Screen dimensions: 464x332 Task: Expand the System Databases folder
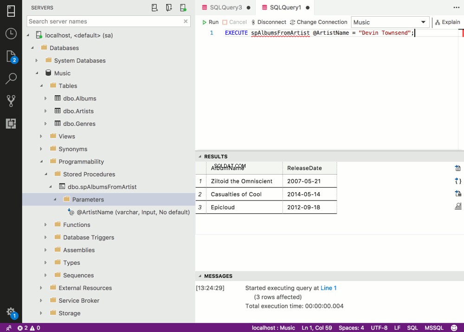click(37, 61)
